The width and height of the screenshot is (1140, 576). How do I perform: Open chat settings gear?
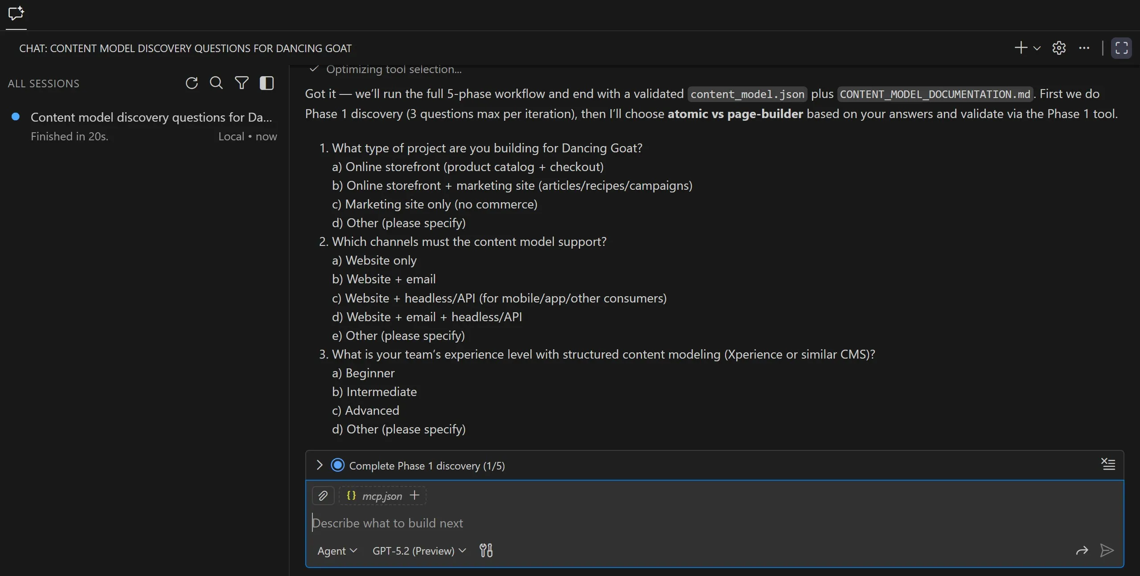[x=1059, y=48]
